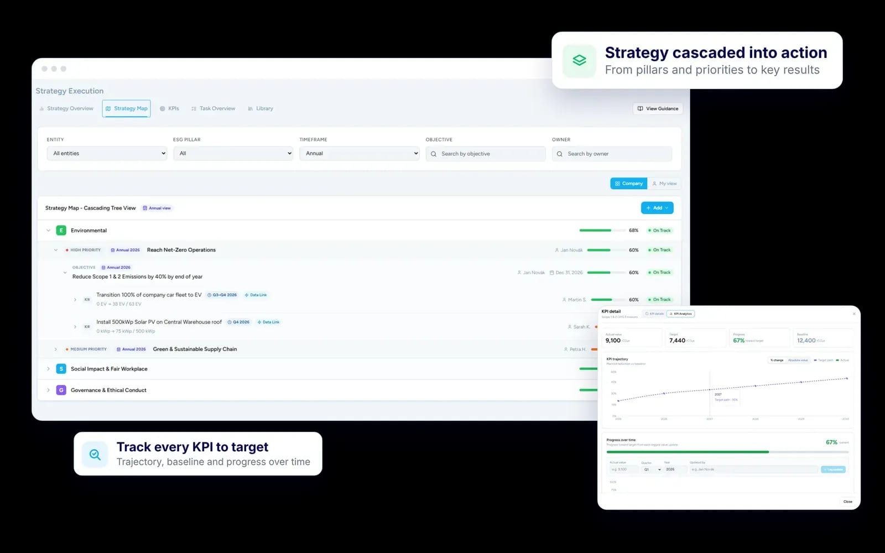This screenshot has width=885, height=553.
Task: Click the Data Link badge on EV fleet row
Action: click(x=256, y=295)
